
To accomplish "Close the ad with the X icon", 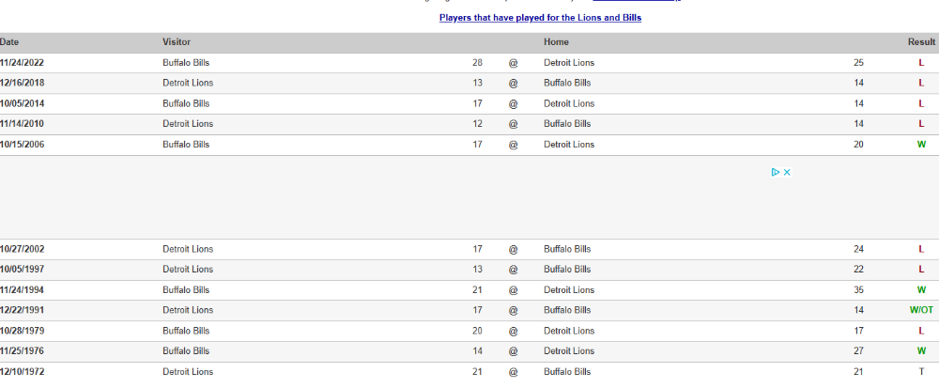I will click(x=787, y=173).
